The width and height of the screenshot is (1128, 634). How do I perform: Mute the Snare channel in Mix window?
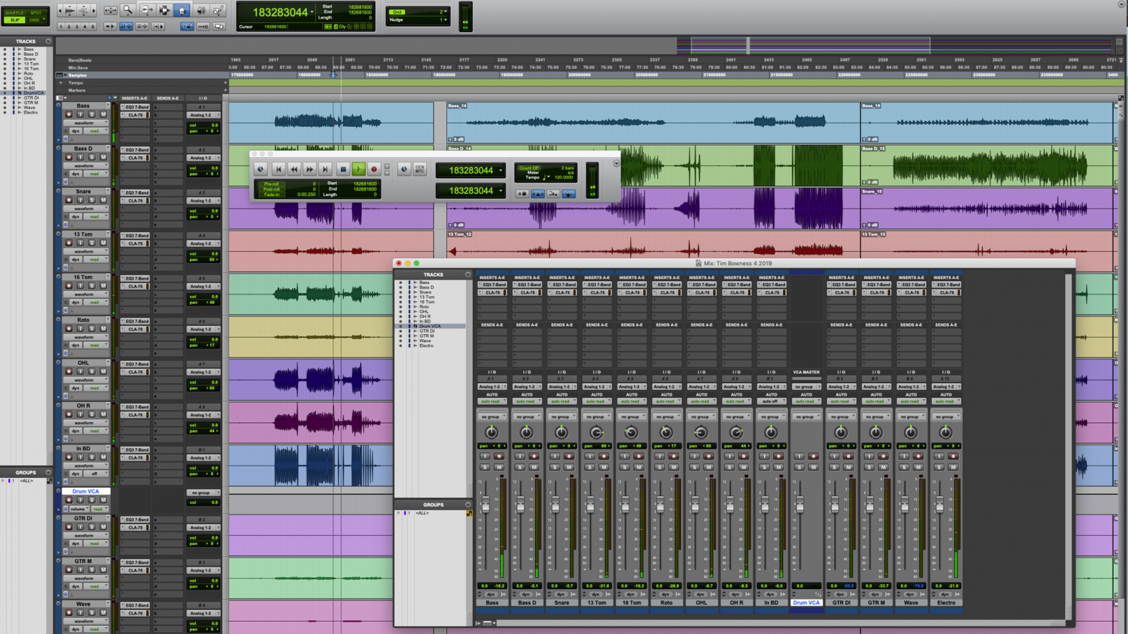(569, 467)
